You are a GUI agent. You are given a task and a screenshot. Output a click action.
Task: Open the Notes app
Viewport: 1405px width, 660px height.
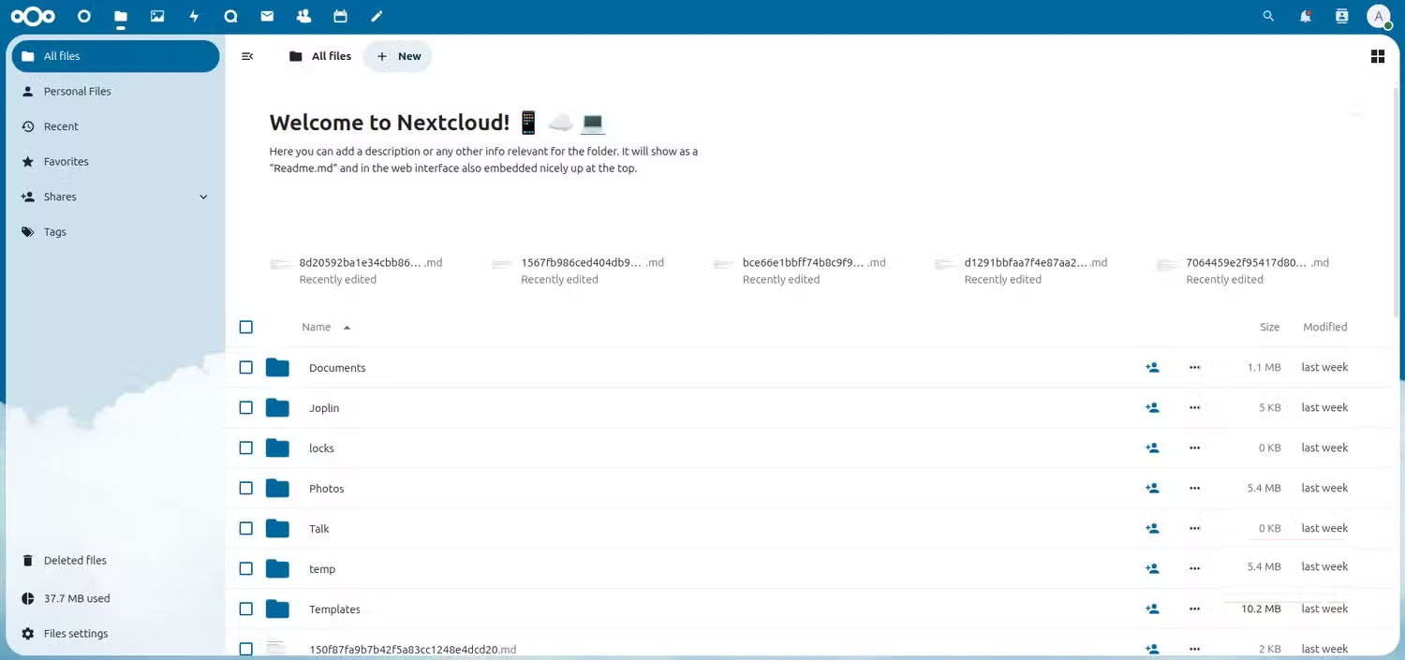pyautogui.click(x=377, y=16)
